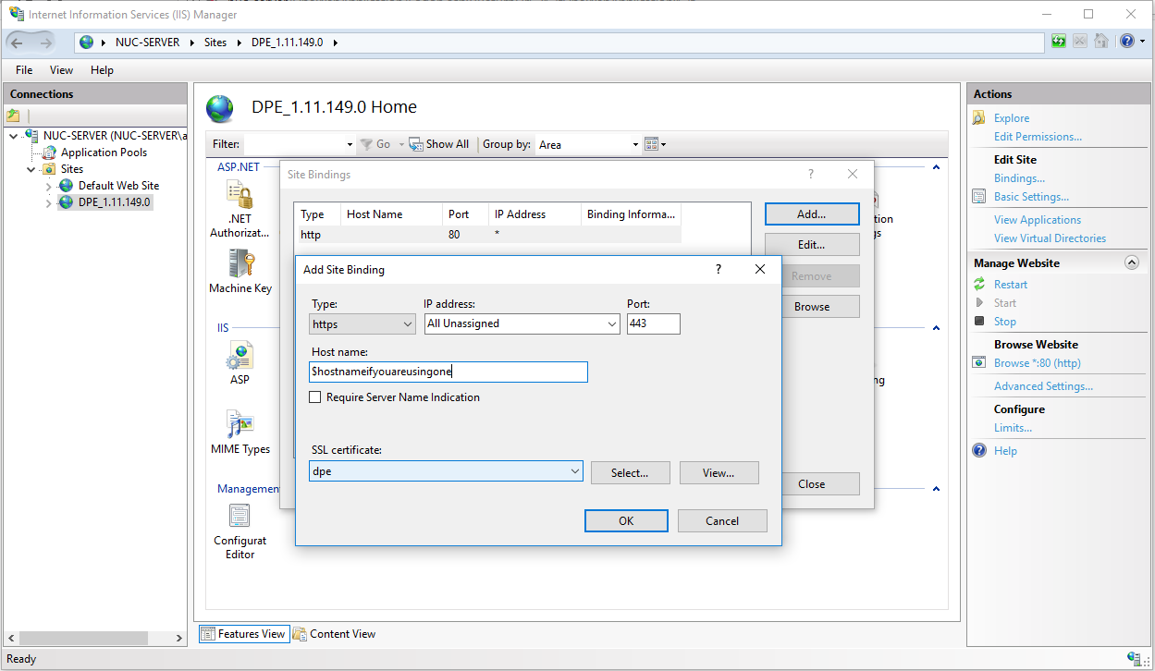The image size is (1155, 671).
Task: Open the Machine Key feature icon
Action: (x=240, y=264)
